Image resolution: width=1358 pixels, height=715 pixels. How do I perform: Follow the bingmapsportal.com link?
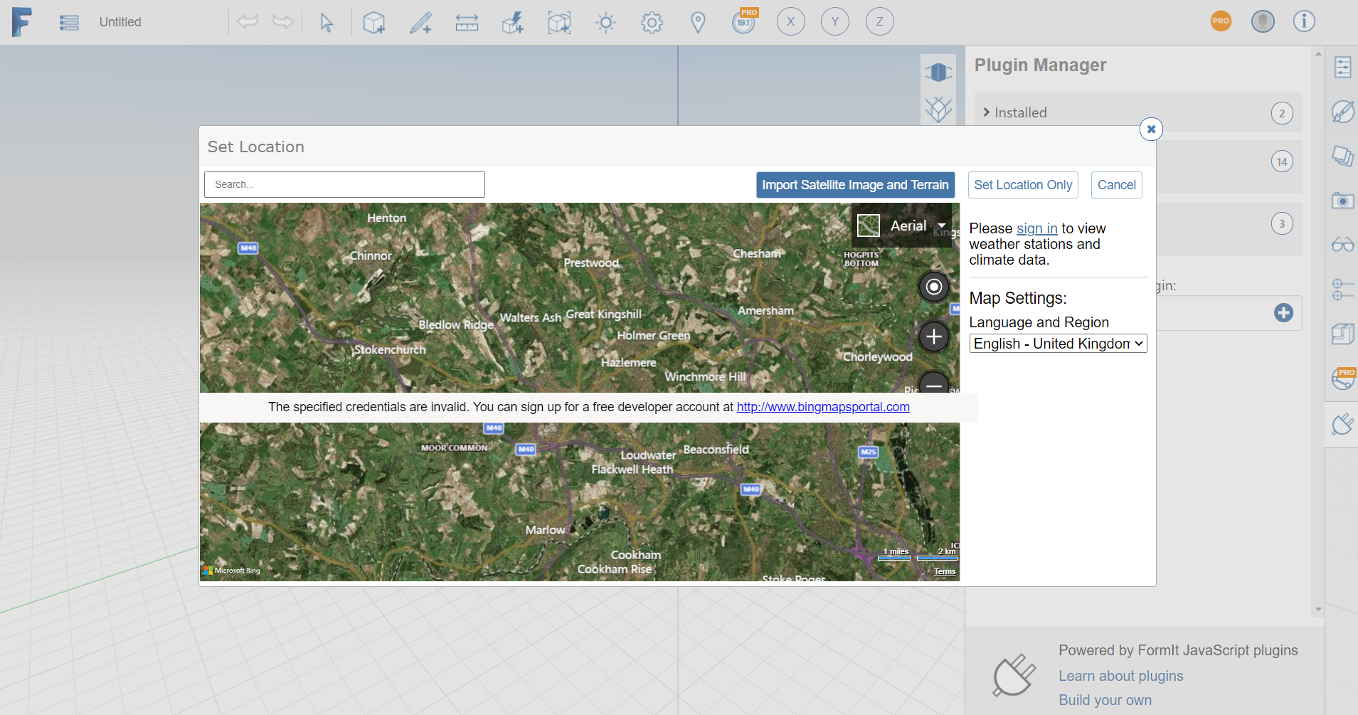(x=823, y=407)
